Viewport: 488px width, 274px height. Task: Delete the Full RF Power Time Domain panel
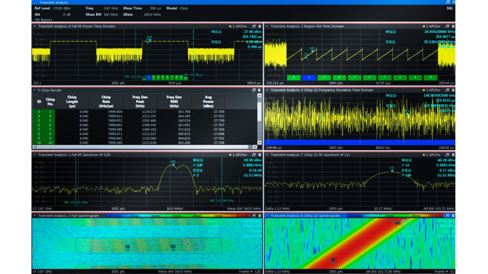click(x=260, y=26)
